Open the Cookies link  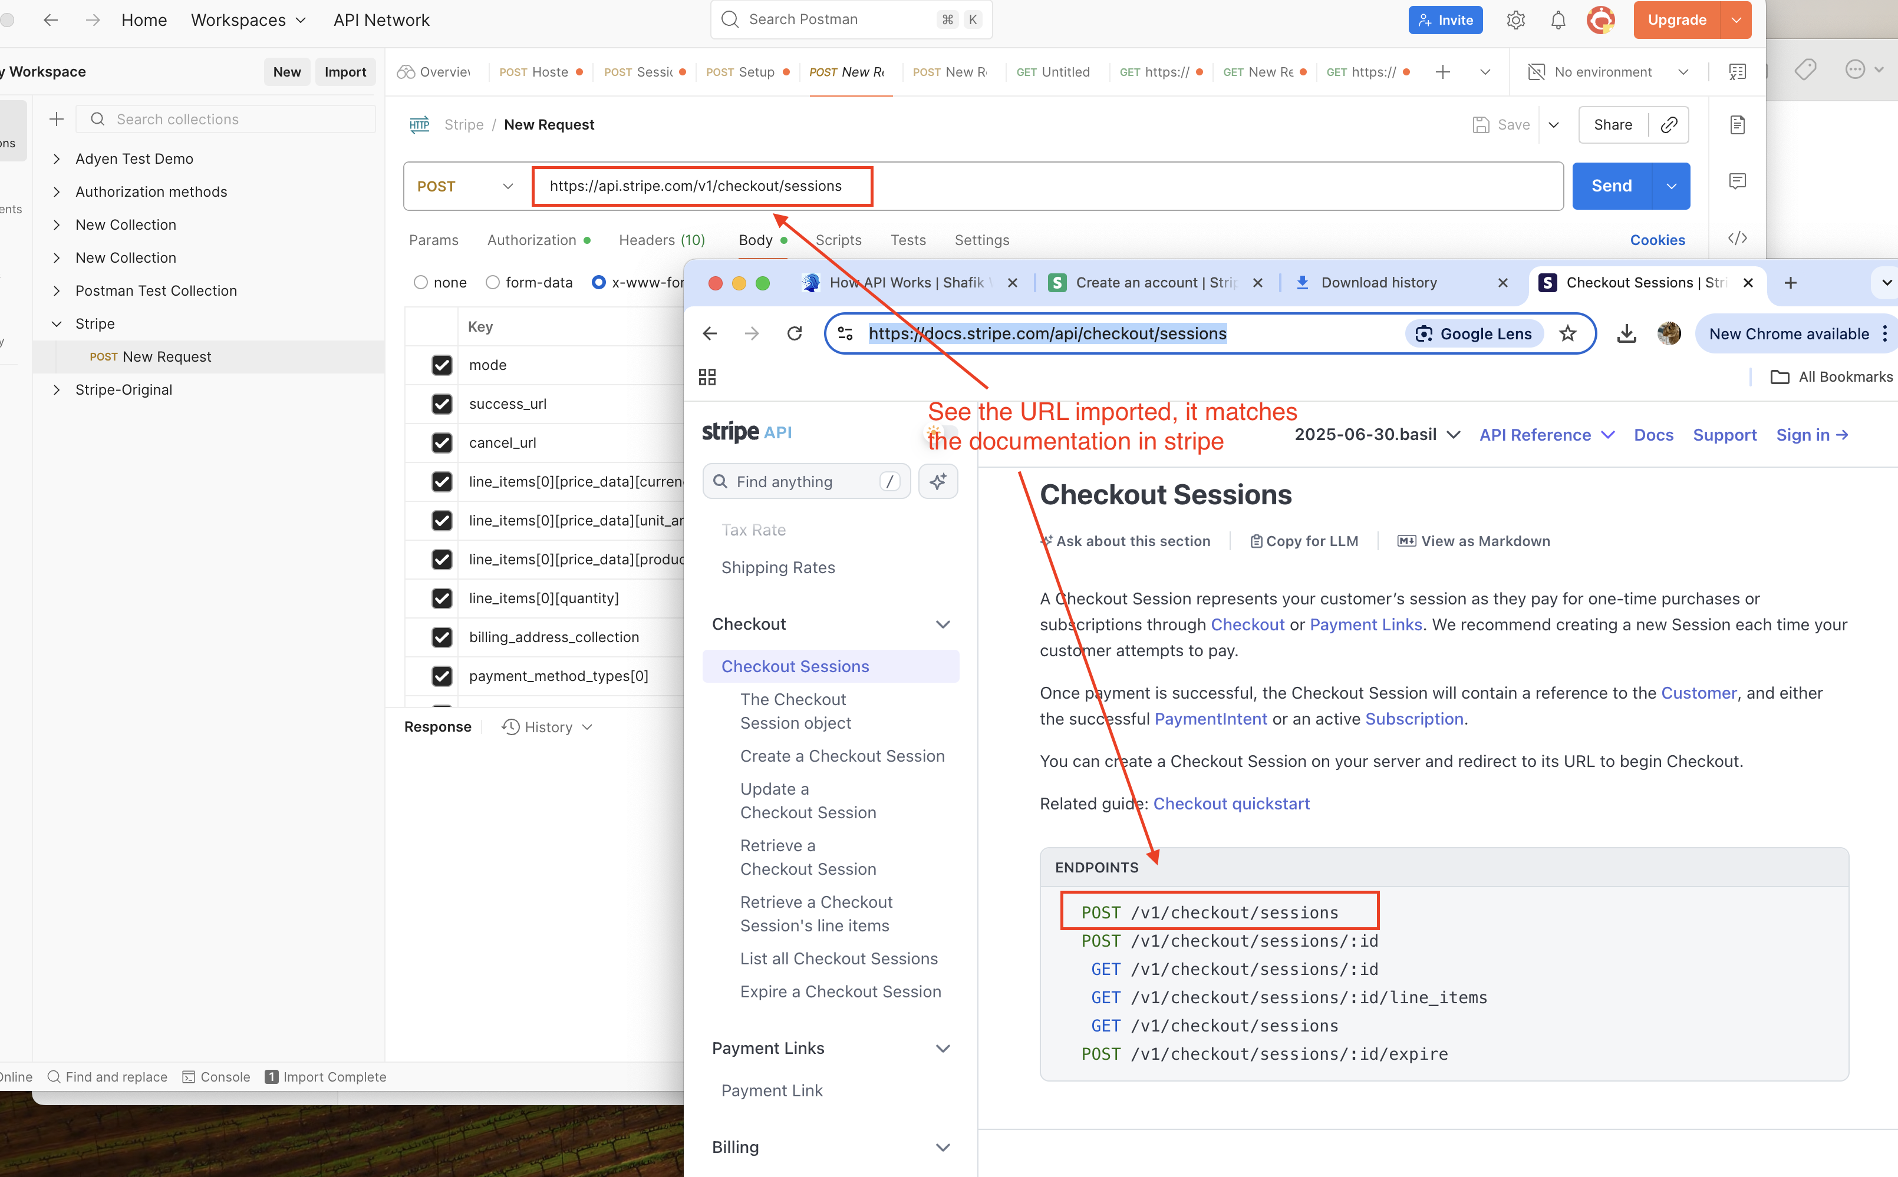point(1658,240)
